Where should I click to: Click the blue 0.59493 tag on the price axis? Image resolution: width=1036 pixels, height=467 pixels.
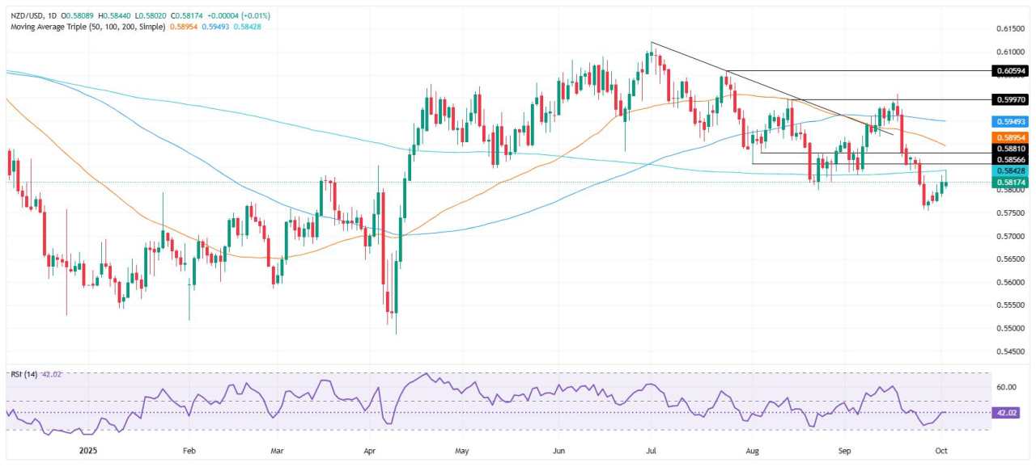pyautogui.click(x=1008, y=122)
